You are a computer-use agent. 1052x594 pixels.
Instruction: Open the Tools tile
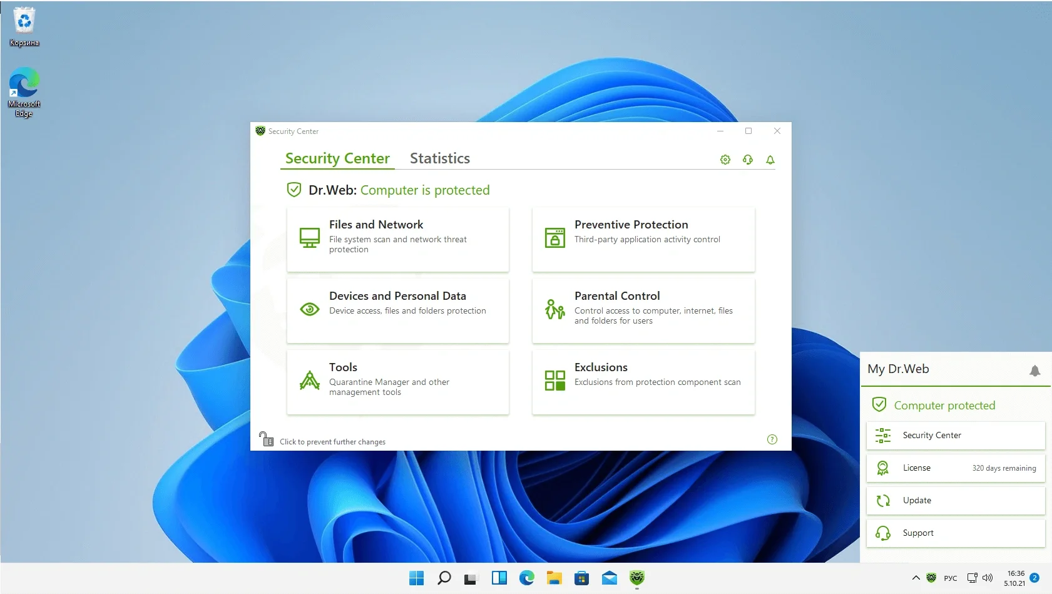[397, 382]
